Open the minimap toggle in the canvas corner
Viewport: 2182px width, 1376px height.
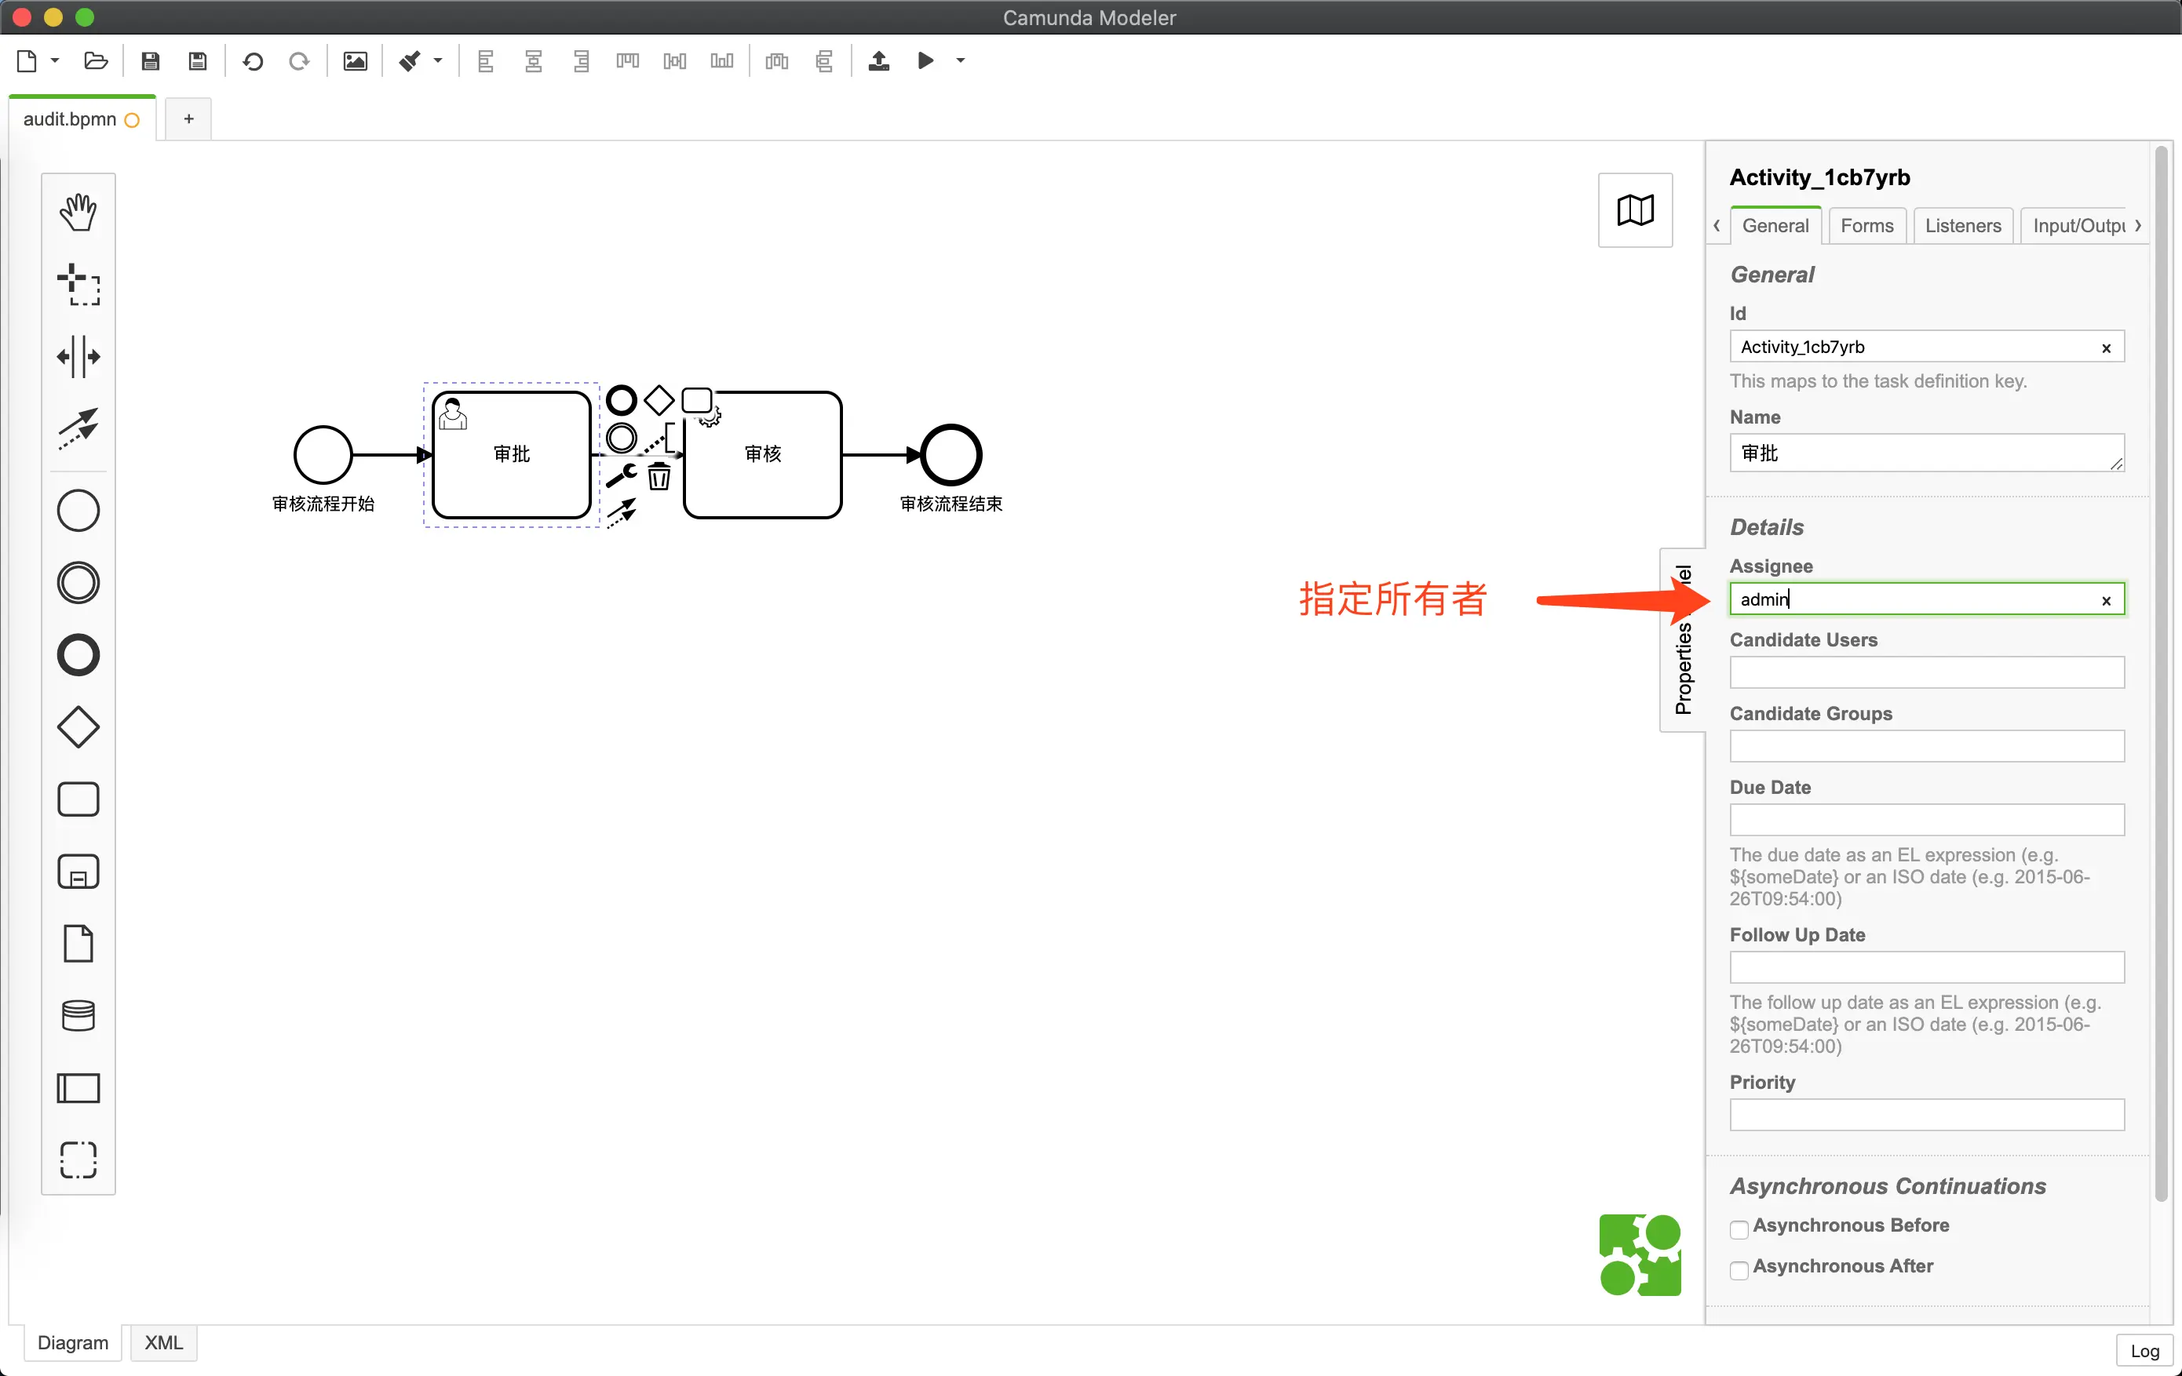click(x=1635, y=210)
